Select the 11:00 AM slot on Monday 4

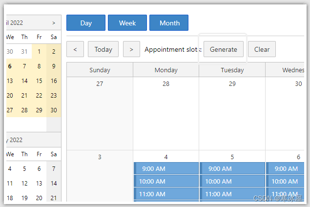[x=166, y=194]
